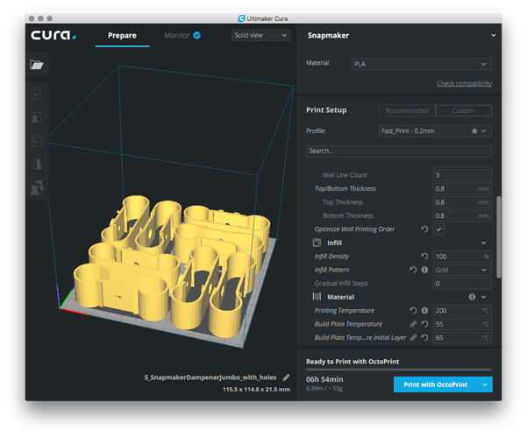Click link icon beside Build Plate Temperature
Image resolution: width=527 pixels, height=437 pixels.
(x=413, y=324)
